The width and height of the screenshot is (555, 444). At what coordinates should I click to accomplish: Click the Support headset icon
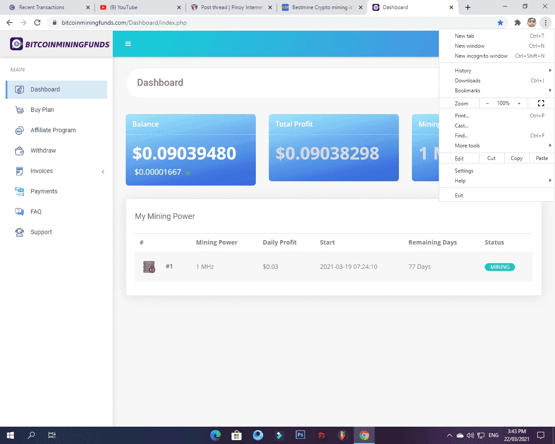click(20, 232)
